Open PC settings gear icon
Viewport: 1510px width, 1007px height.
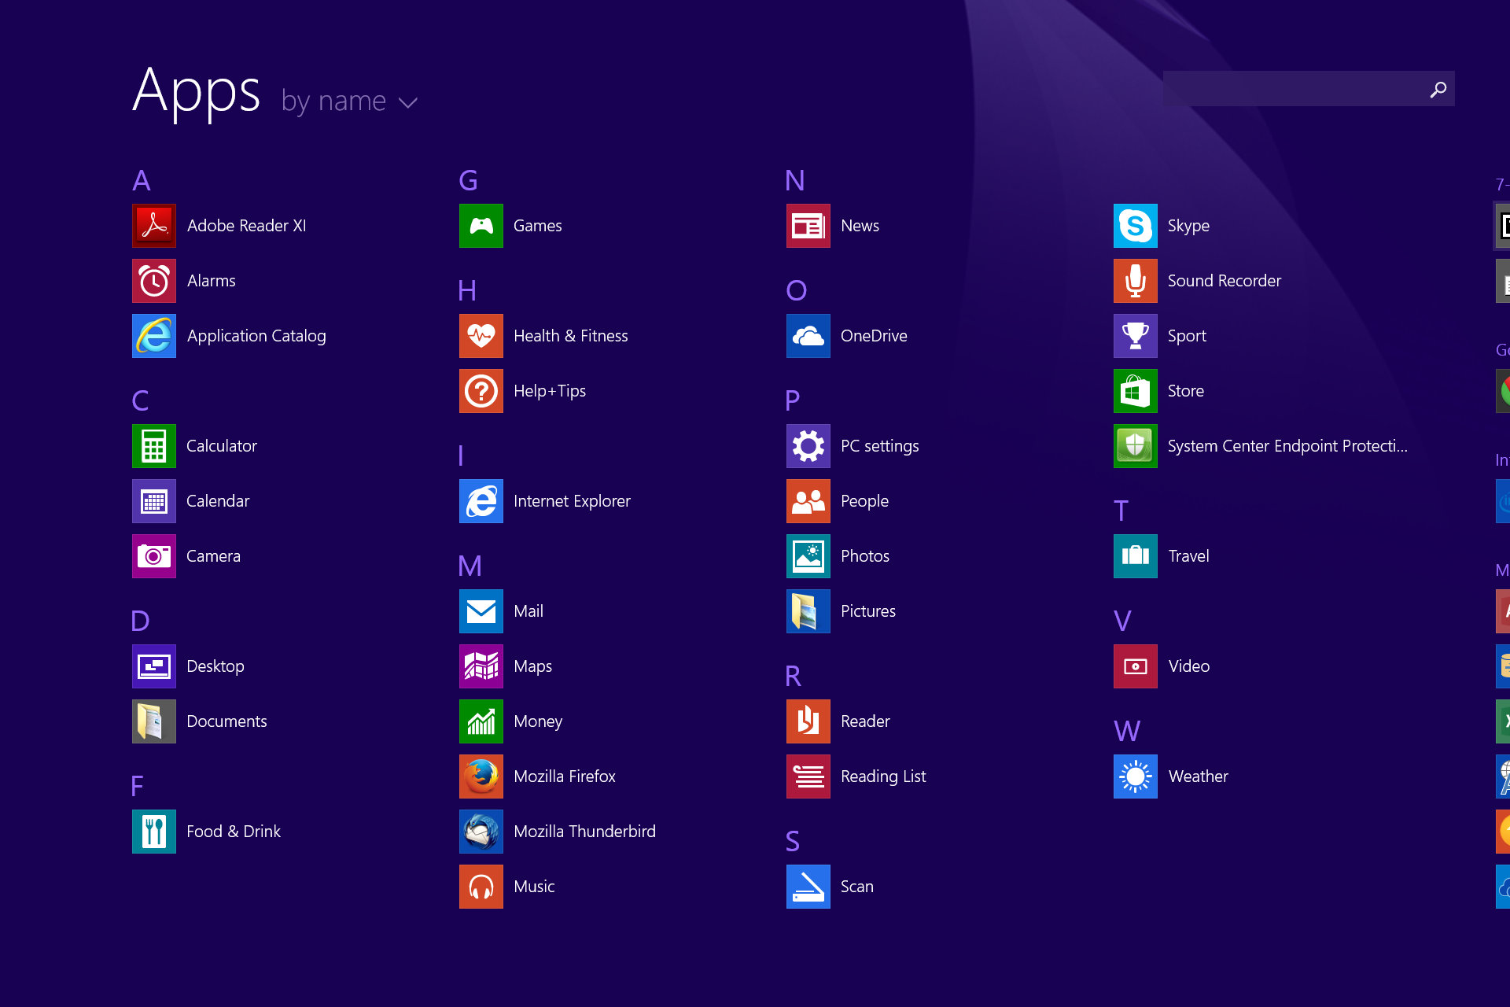click(808, 446)
